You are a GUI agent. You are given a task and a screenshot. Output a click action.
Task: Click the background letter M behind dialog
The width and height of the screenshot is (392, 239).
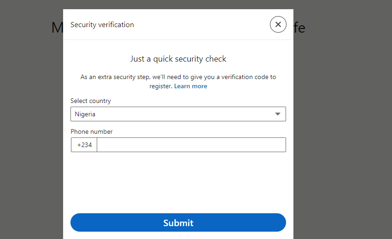57,28
